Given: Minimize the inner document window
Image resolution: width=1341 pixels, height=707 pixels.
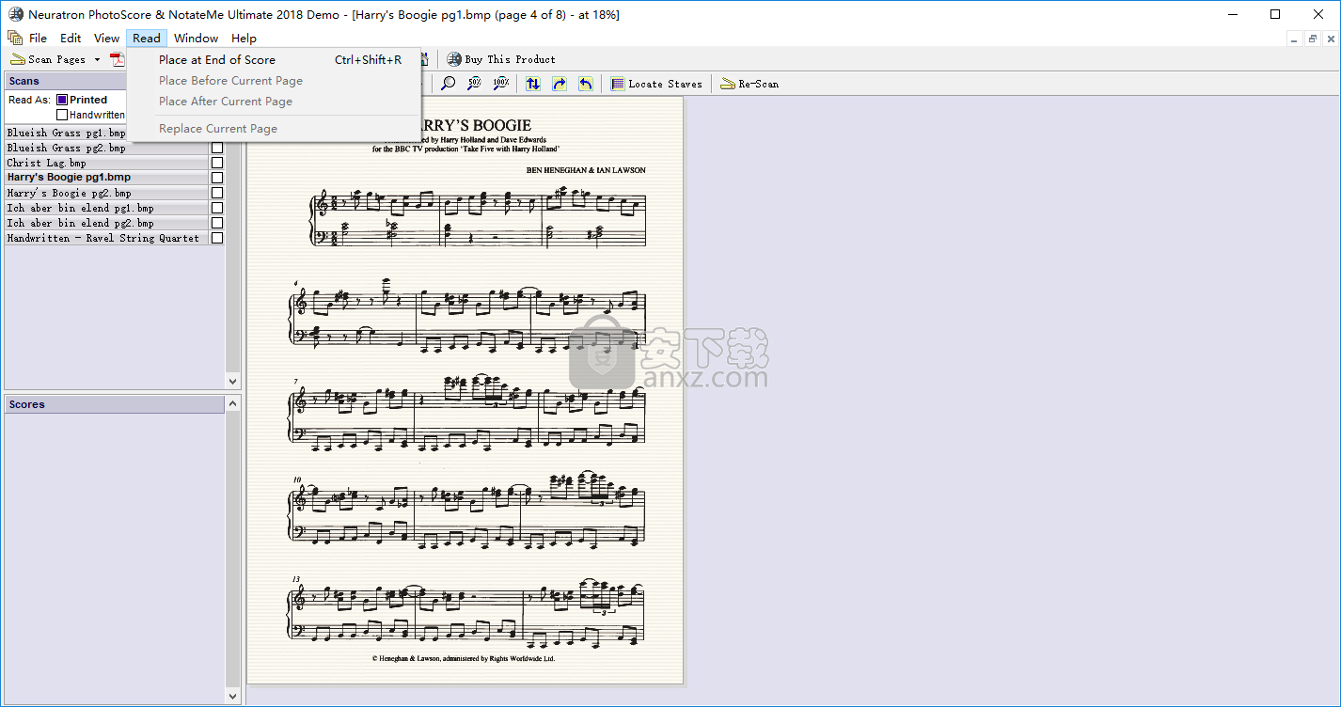Looking at the screenshot, I should [1295, 39].
